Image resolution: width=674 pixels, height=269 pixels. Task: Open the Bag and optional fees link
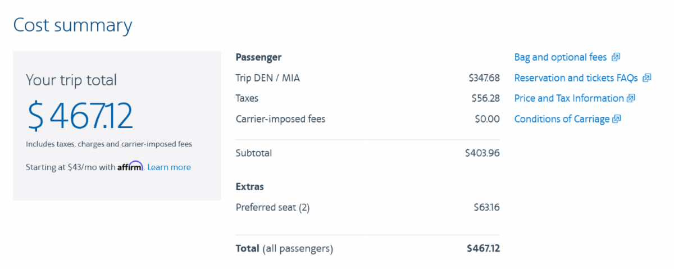coord(561,57)
